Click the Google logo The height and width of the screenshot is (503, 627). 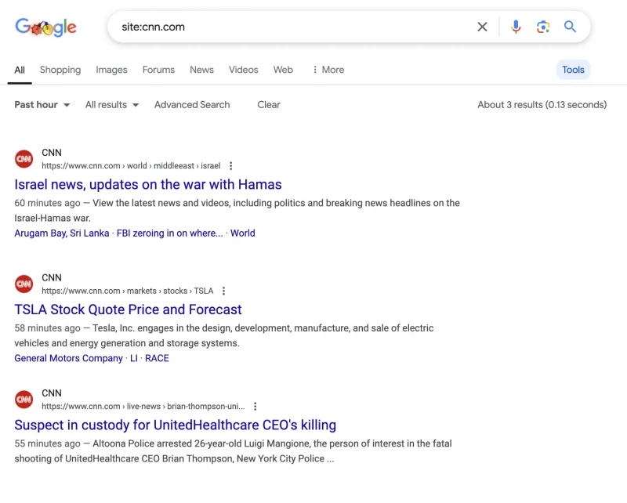(x=45, y=27)
